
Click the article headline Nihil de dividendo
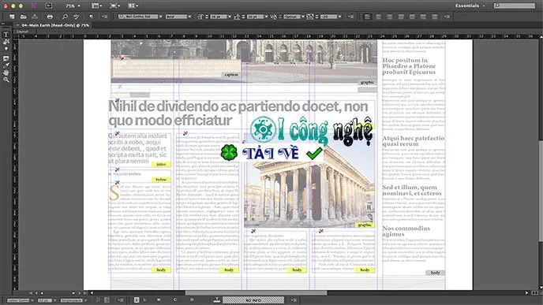pyautogui.click(x=238, y=113)
